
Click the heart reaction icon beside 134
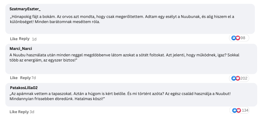pyautogui.click(x=239, y=110)
